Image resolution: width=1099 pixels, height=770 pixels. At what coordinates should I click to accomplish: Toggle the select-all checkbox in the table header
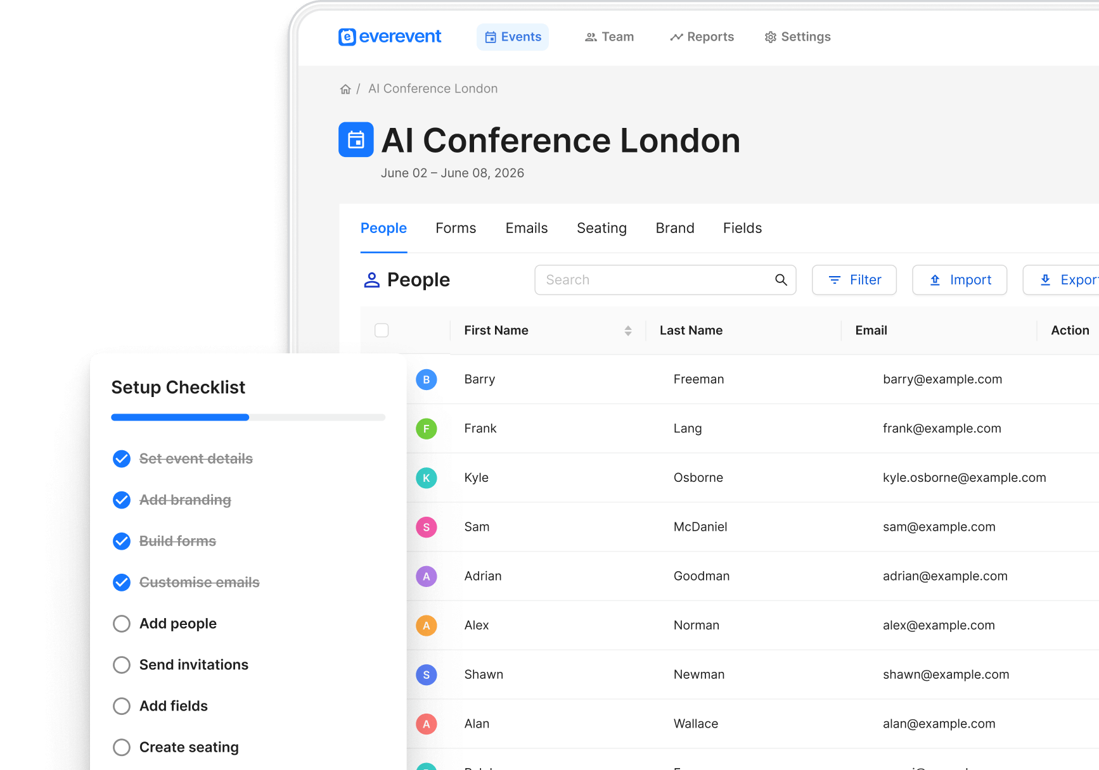(382, 330)
